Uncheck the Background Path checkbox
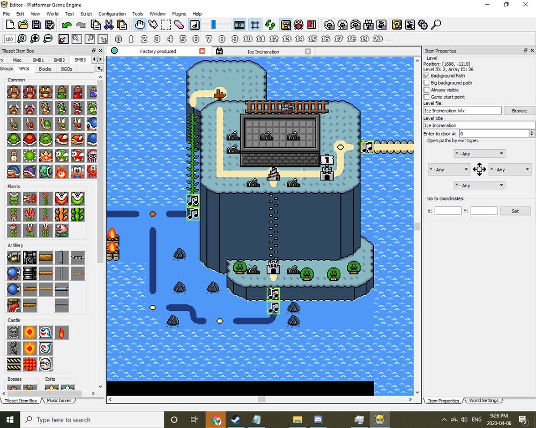 click(x=426, y=75)
